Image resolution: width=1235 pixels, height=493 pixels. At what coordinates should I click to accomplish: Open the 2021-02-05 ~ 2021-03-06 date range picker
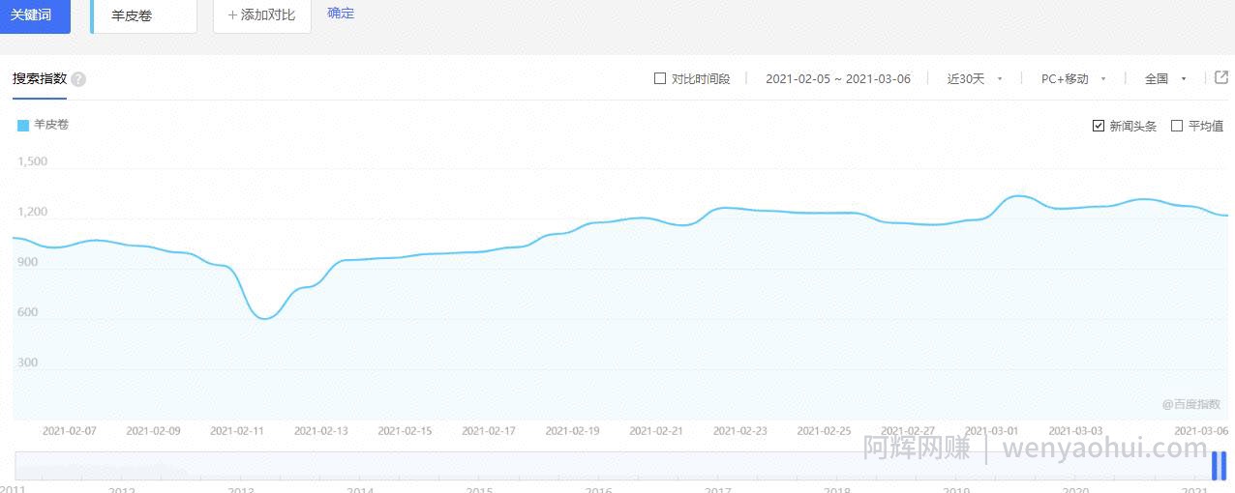(x=838, y=79)
